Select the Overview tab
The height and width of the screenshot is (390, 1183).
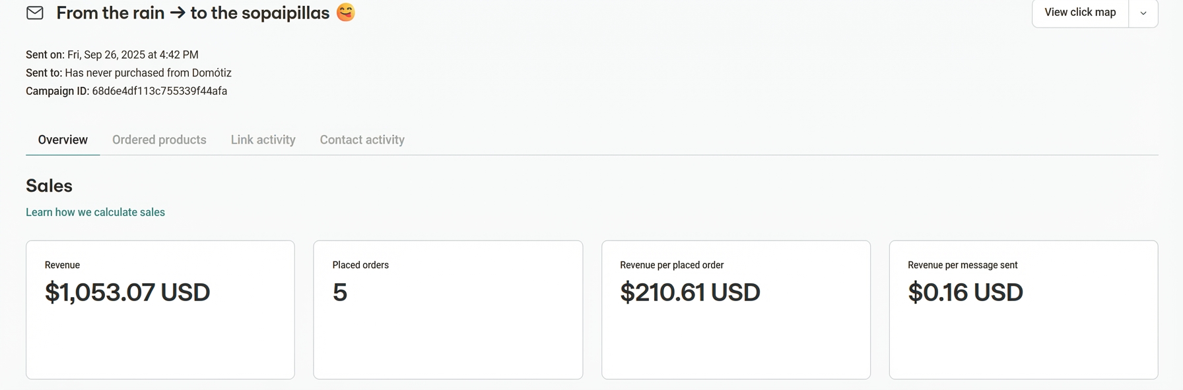63,140
